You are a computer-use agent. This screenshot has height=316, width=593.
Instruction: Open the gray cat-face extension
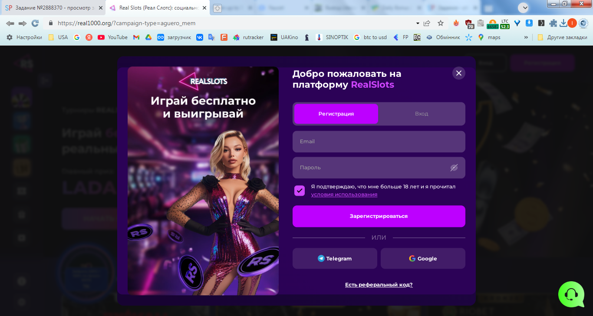tap(481, 23)
